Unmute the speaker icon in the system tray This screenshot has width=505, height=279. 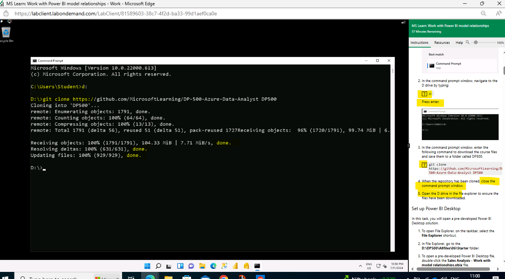click(x=385, y=266)
